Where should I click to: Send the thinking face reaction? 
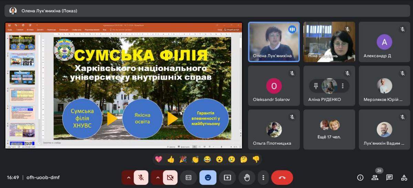point(244,159)
